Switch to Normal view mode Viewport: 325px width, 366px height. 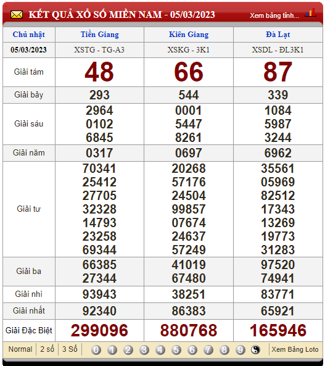point(20,349)
